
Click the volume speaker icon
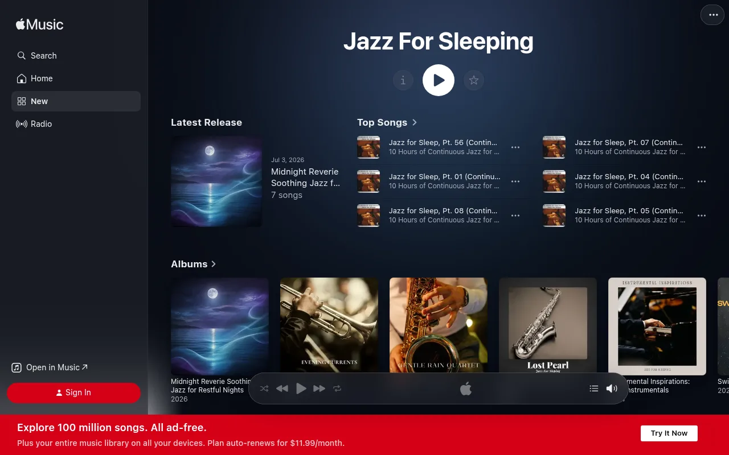click(x=612, y=388)
